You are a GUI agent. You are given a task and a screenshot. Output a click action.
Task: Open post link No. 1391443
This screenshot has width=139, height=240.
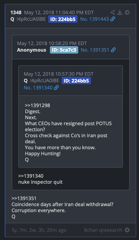click(x=95, y=19)
